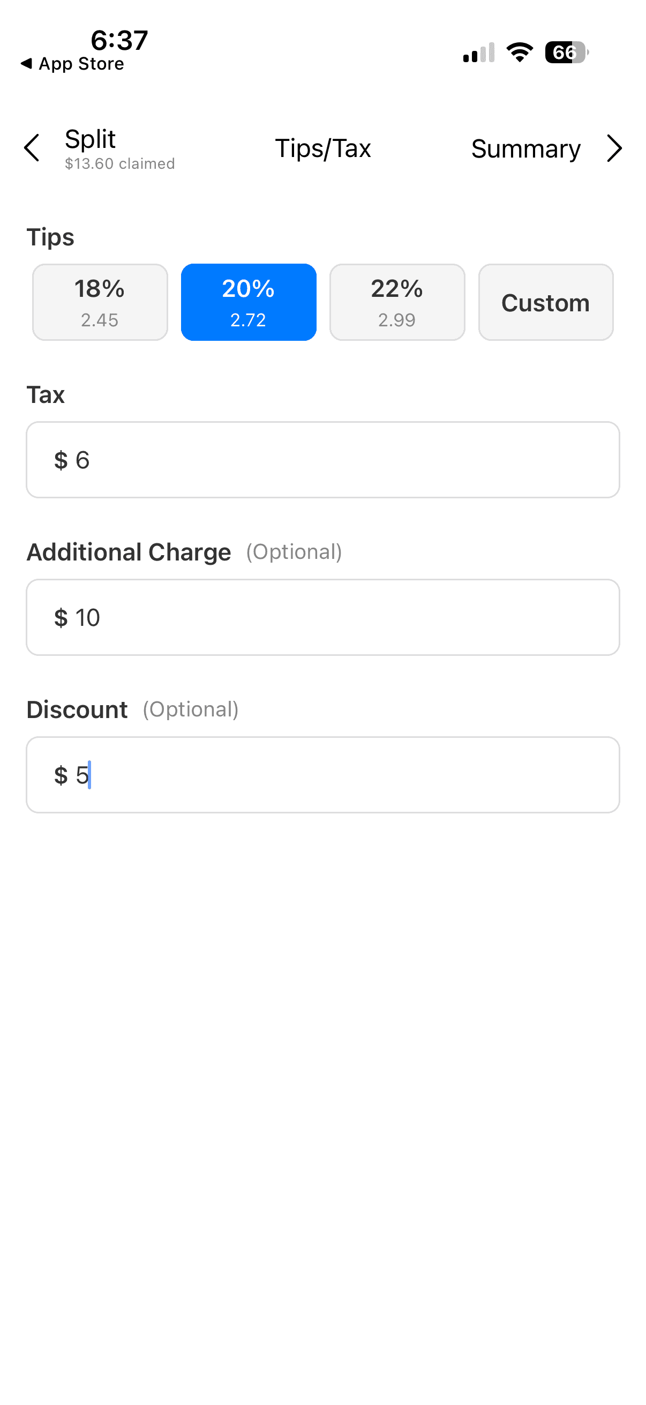Tap the $13.60 claimed subtitle
The width and height of the screenshot is (646, 1405).
(120, 163)
